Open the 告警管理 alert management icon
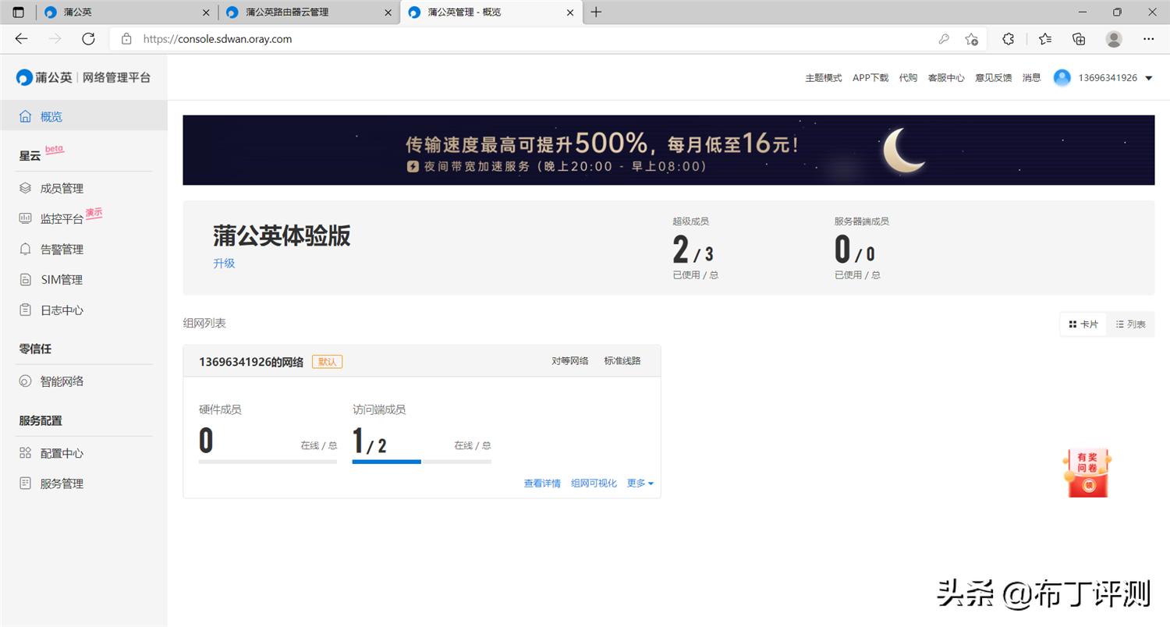This screenshot has height=627, width=1170. coord(25,248)
